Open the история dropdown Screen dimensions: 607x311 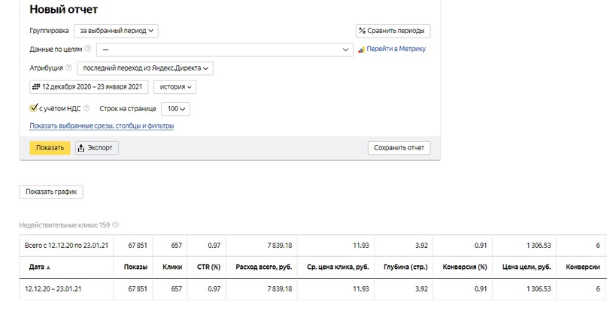175,87
